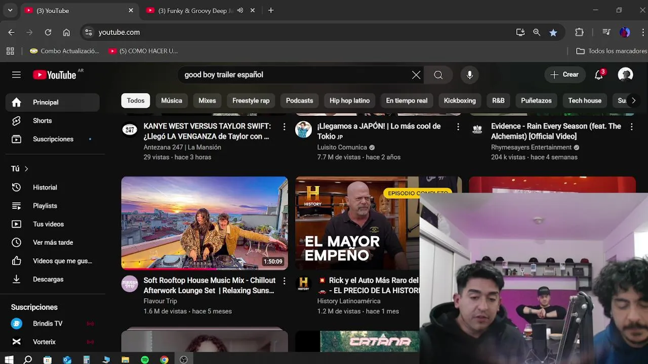This screenshot has width=648, height=364.
Task: Select the Hip hop latino chip
Action: point(350,101)
